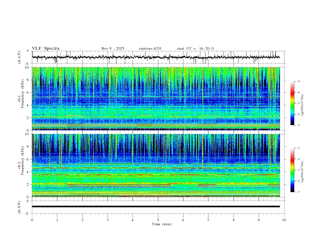Screen dimensions: 320x247
Task: Click the ch.1 colorbar 'log(PSD)(V²/Hz)' label
Action: [x=303, y=105]
